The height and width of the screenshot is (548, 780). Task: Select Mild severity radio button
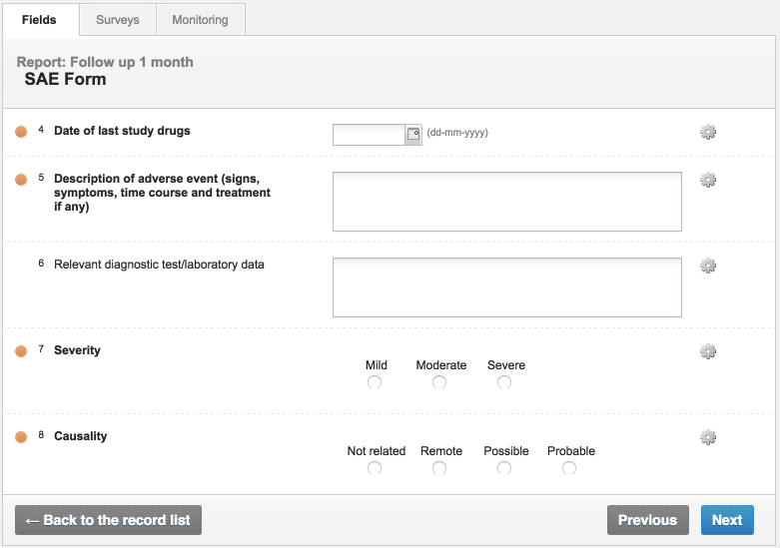(x=375, y=382)
